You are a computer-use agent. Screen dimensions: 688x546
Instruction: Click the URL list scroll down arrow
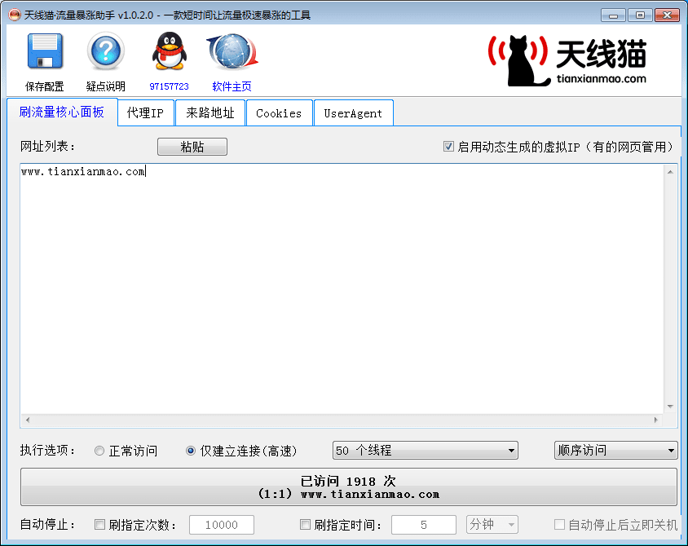(x=670, y=407)
